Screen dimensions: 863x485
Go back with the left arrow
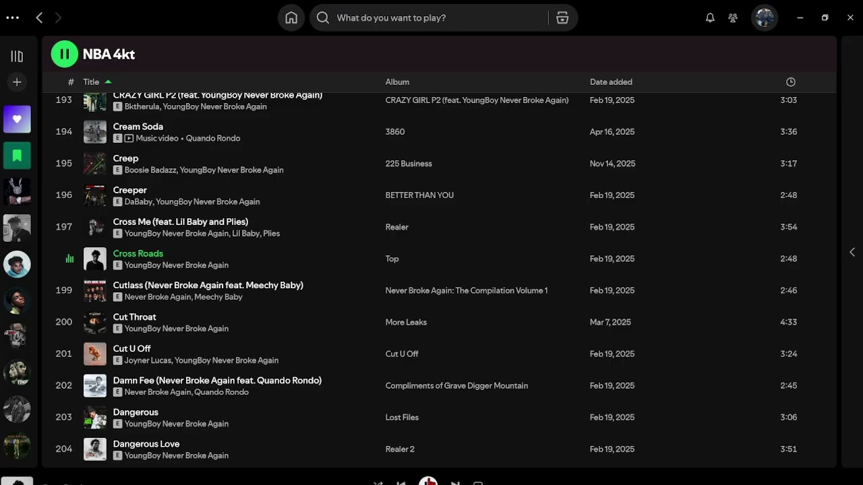point(39,18)
